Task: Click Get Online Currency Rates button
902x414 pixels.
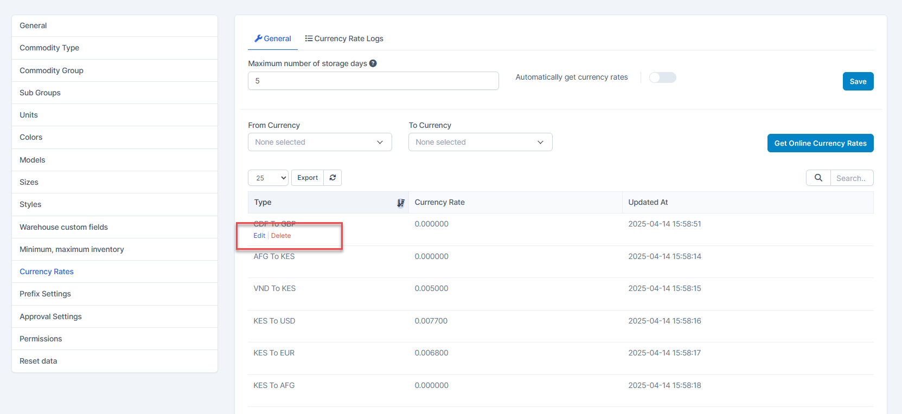Action: (x=820, y=143)
